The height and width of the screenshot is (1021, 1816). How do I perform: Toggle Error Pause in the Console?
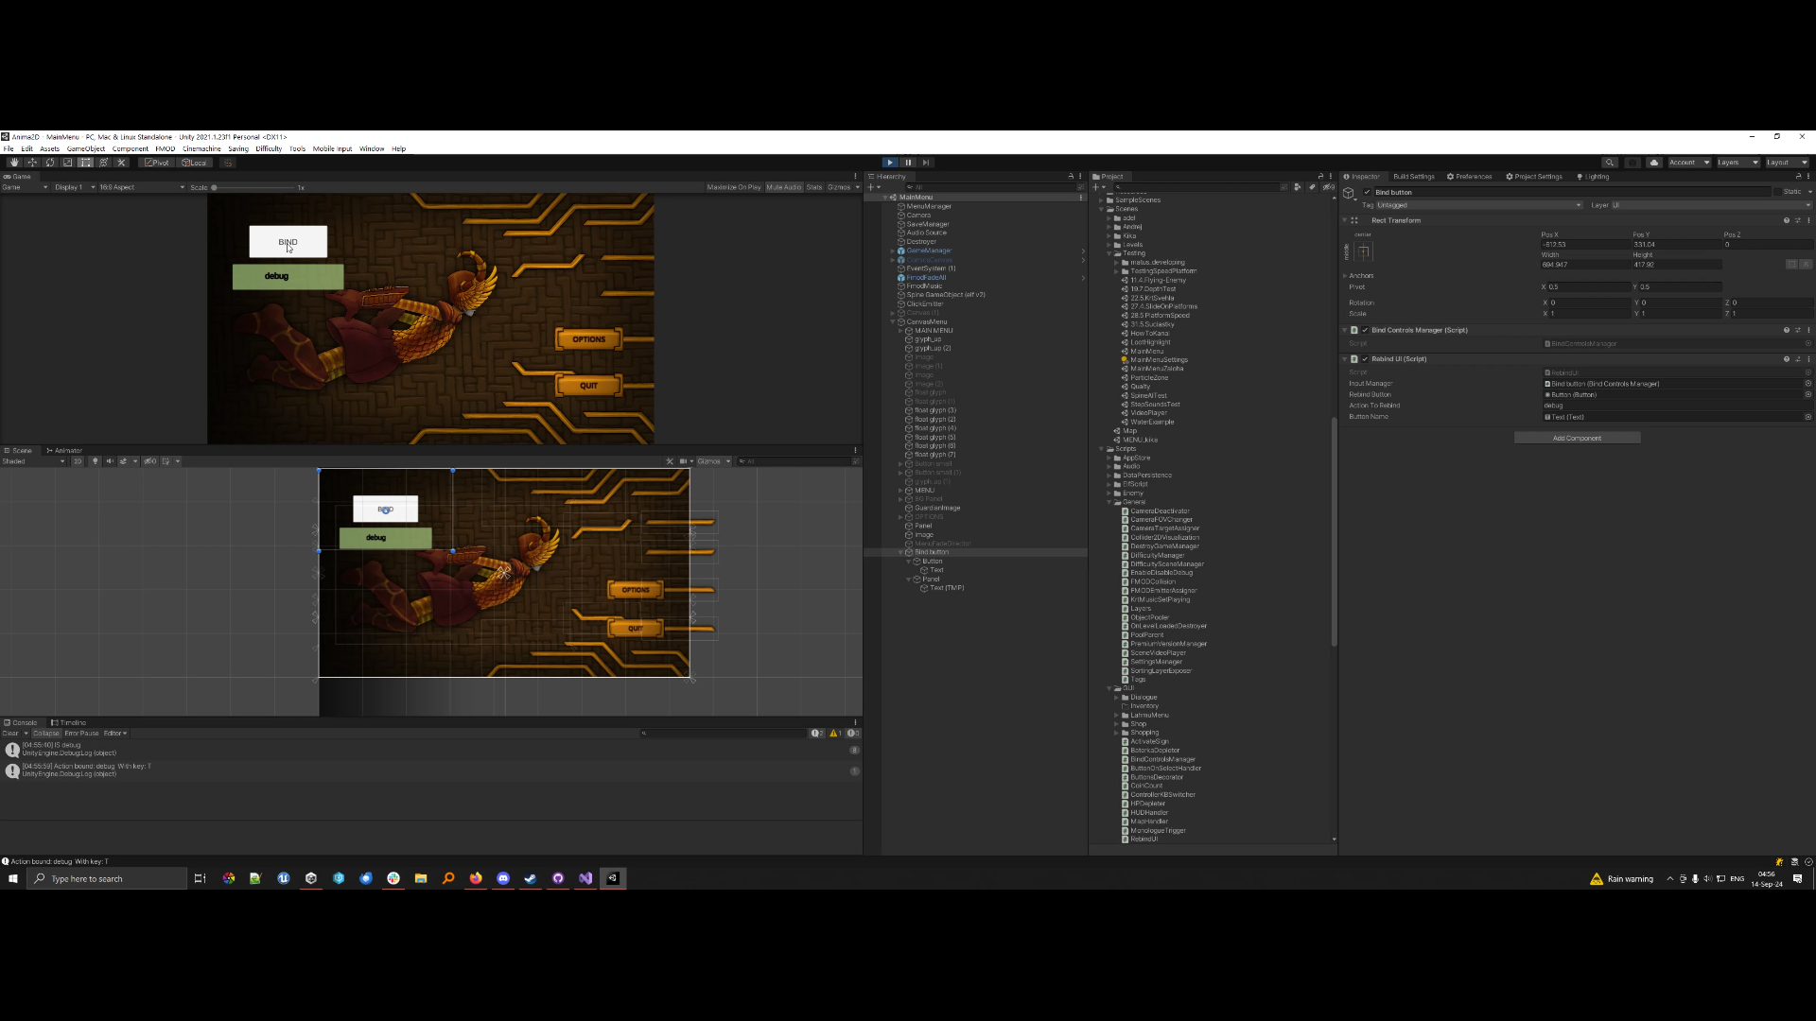point(81,734)
